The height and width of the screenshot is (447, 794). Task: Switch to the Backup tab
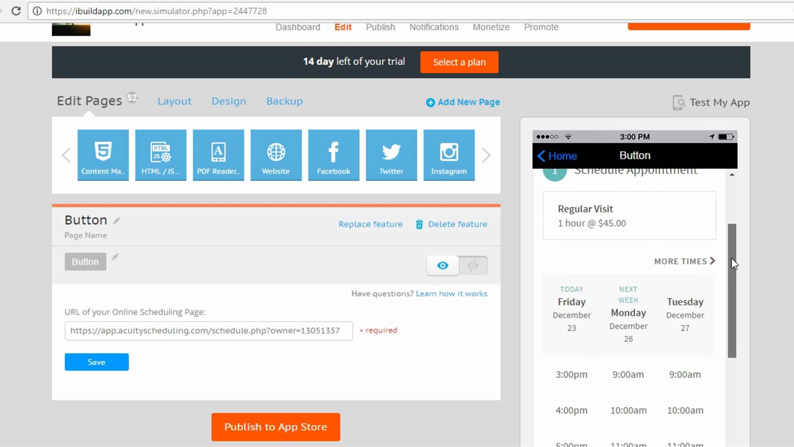click(285, 101)
